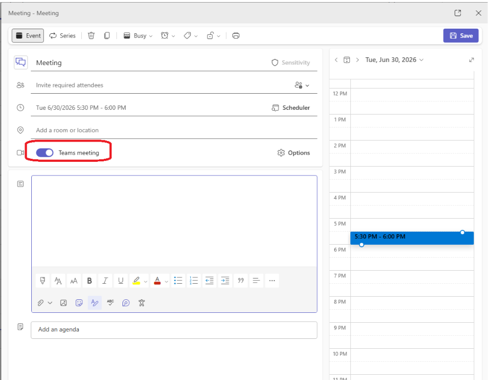The height and width of the screenshot is (380, 488).
Task: Open Teams meeting Options
Action: [294, 153]
